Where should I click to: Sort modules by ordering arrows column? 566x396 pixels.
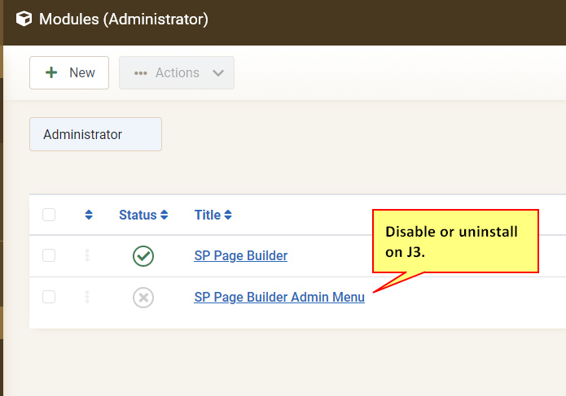pyautogui.click(x=89, y=215)
